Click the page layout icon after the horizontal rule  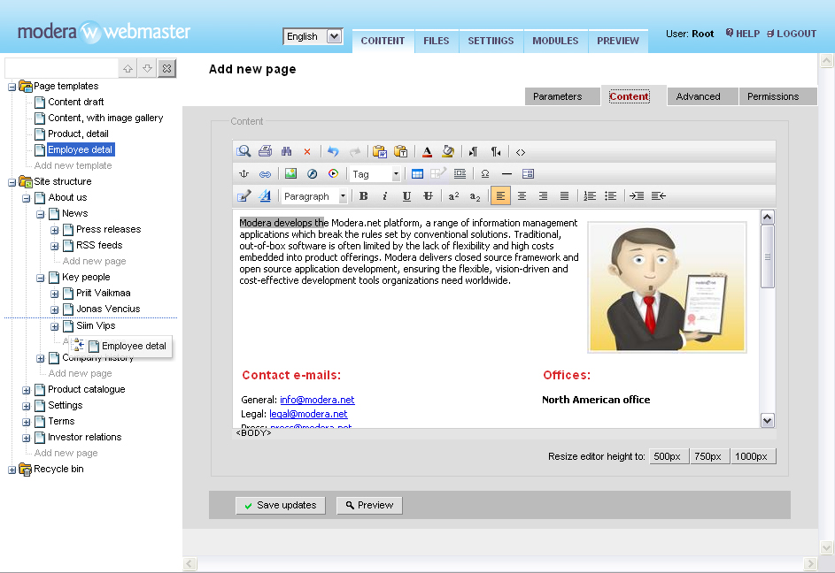[x=528, y=173]
